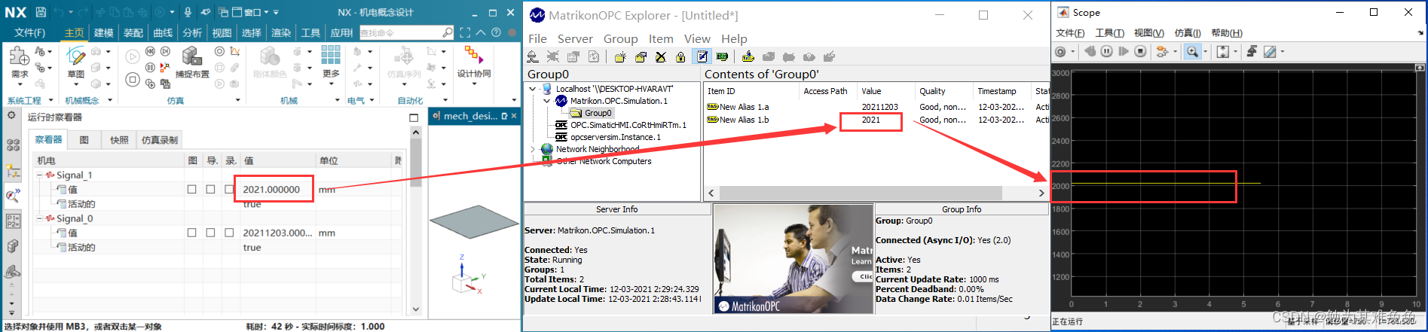Pause the Scope simulation
Viewport: 1428px width, 332px height.
click(1107, 51)
